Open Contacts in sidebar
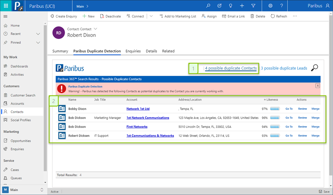 tap(17, 112)
